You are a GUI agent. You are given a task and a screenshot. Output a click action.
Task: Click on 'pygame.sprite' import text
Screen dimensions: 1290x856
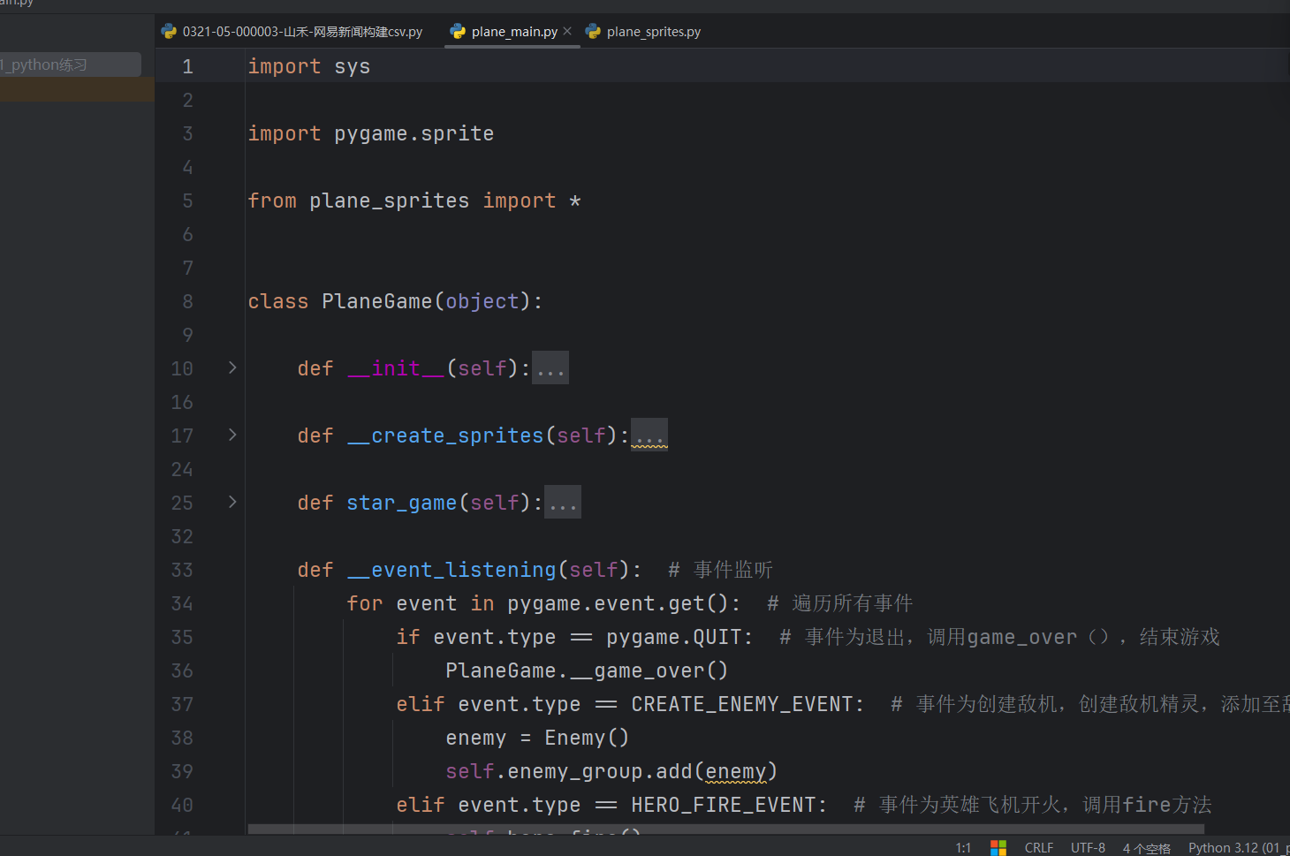(x=414, y=133)
